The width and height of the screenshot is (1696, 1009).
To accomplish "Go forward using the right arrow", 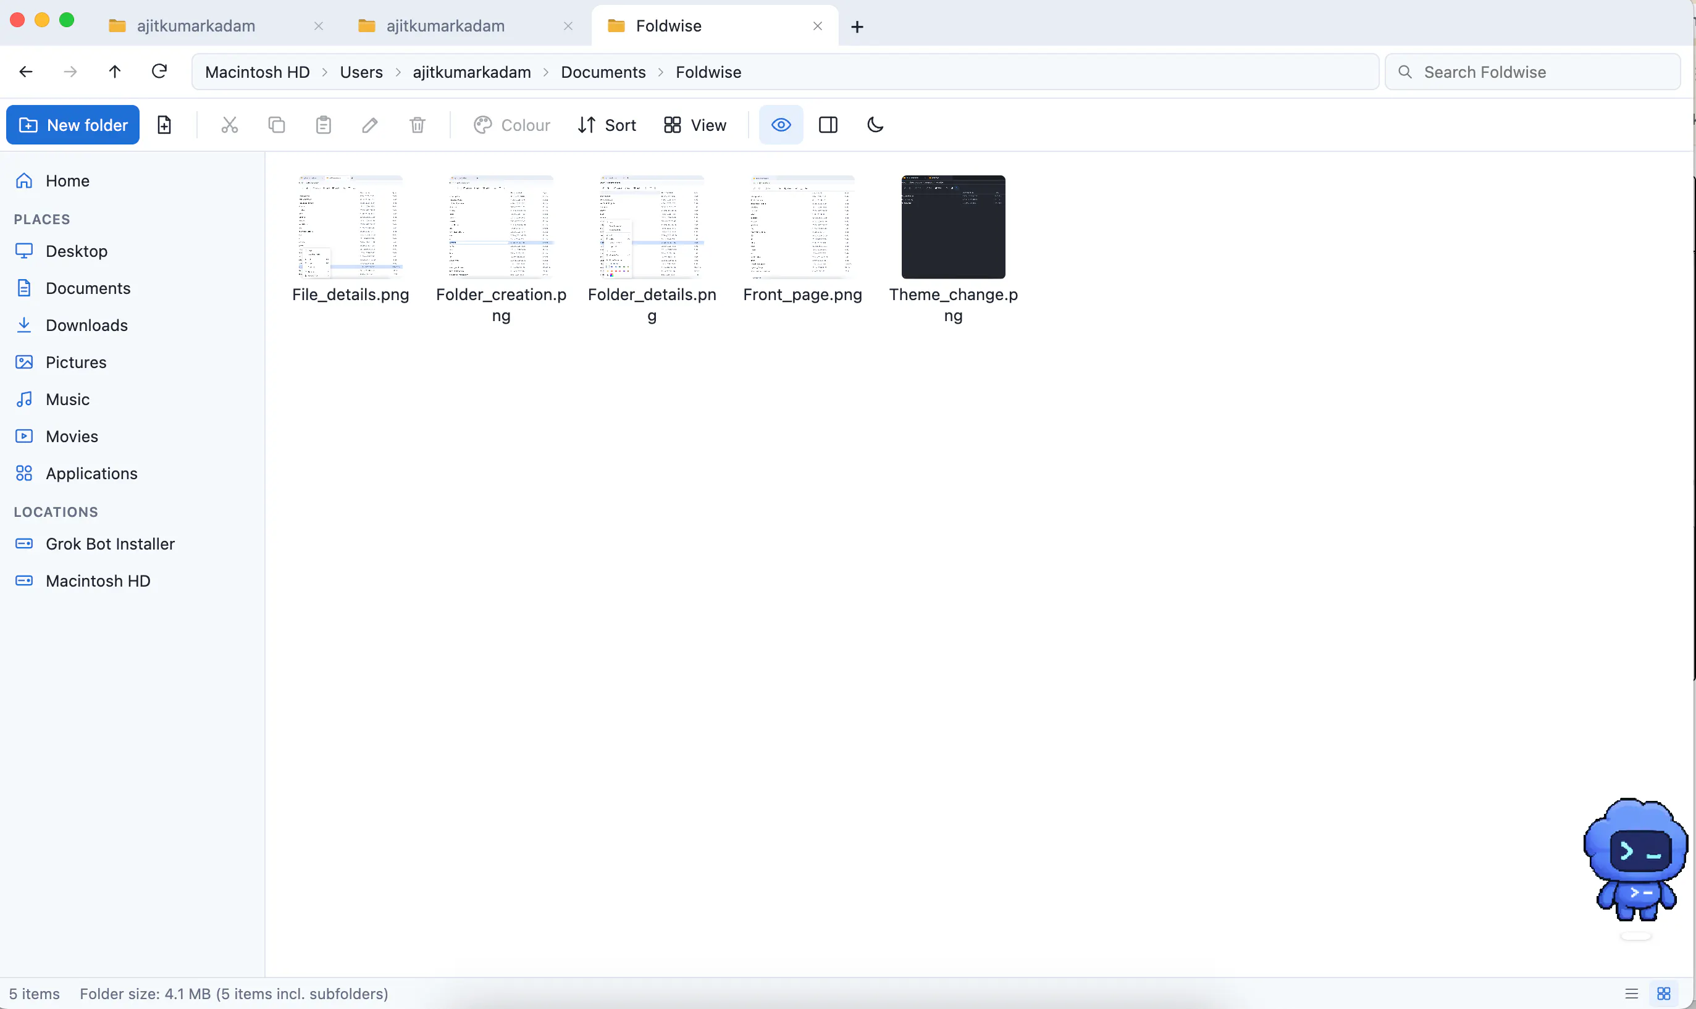I will click(x=70, y=72).
